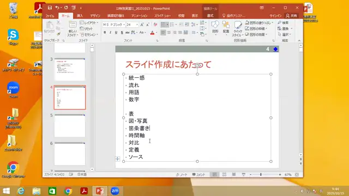Open the ファイル tab

tap(50, 16)
